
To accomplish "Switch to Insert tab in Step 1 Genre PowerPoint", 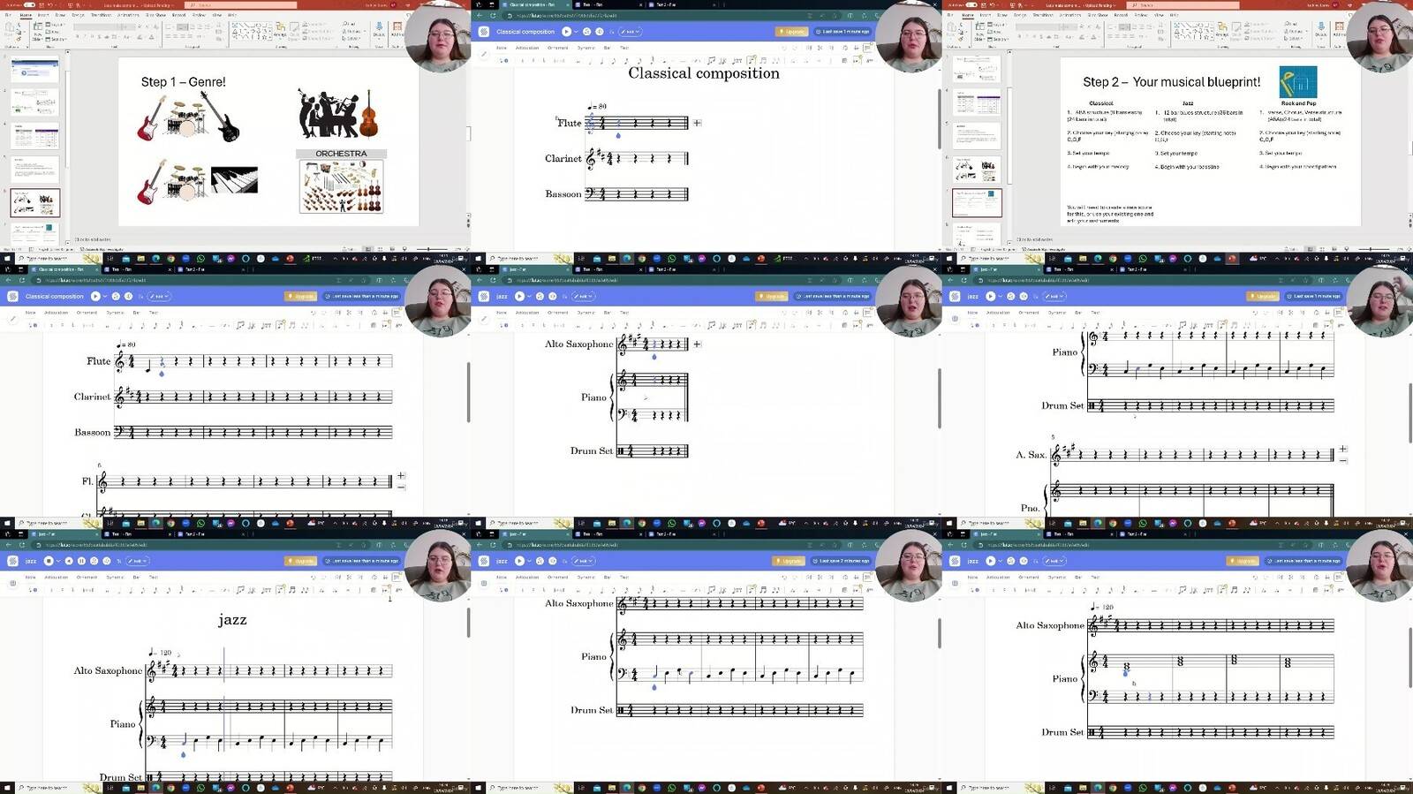I will (x=43, y=15).
